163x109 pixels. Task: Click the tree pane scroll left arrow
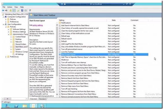[x=3, y=99]
